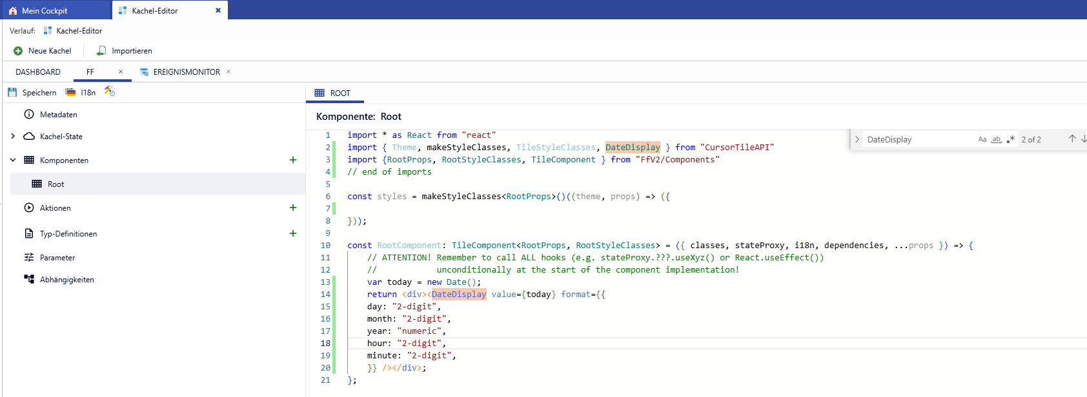Viewport: 1087px width, 397px height.
Task: Click the Neue Kachel button
Action: 43,51
